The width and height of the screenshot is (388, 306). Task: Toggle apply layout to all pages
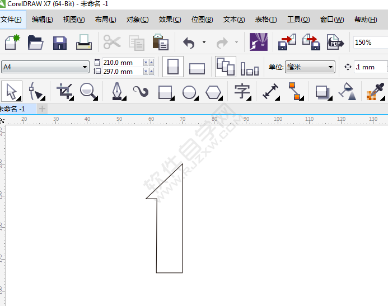pos(226,67)
